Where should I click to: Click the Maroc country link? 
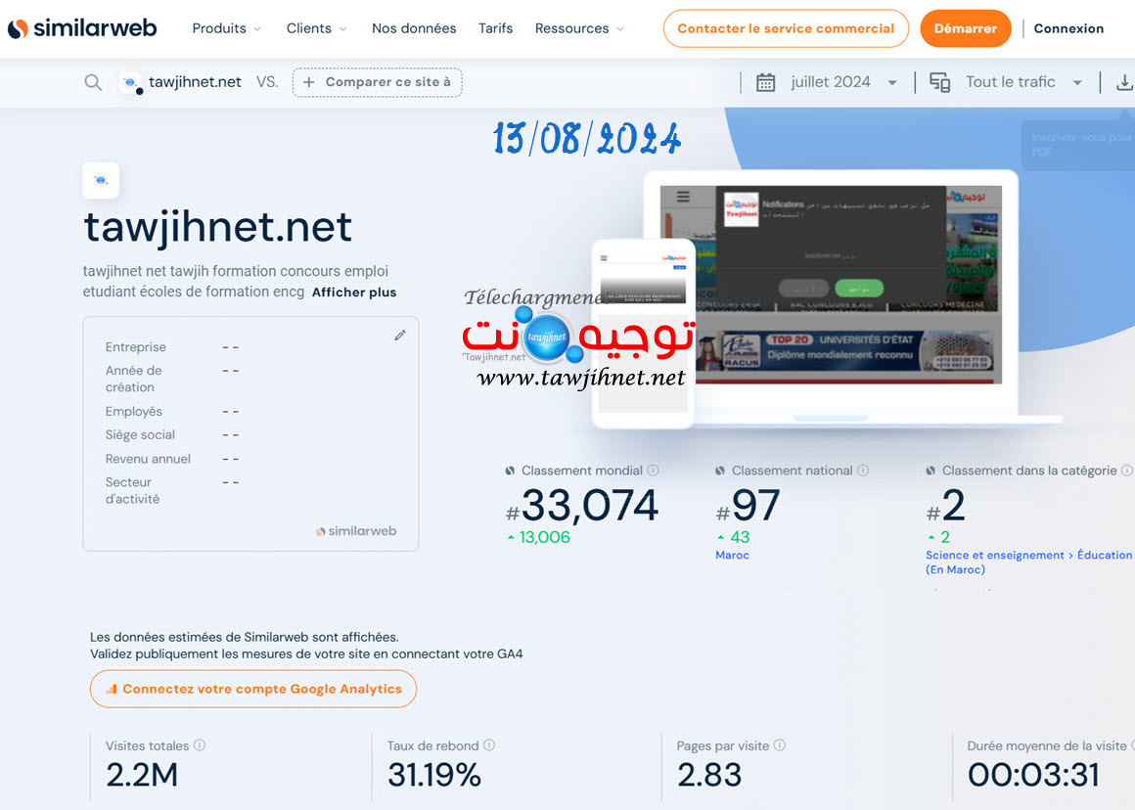click(732, 556)
